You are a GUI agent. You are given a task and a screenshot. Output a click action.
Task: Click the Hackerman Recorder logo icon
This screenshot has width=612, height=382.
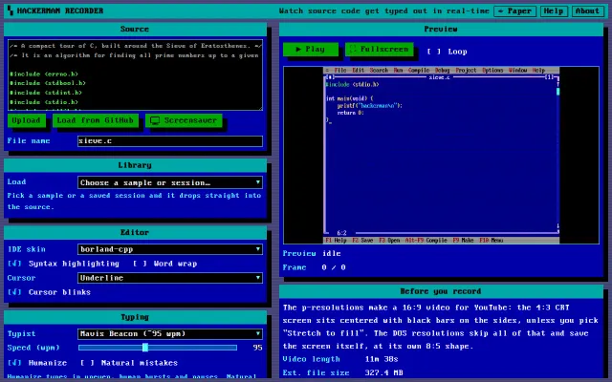click(11, 11)
